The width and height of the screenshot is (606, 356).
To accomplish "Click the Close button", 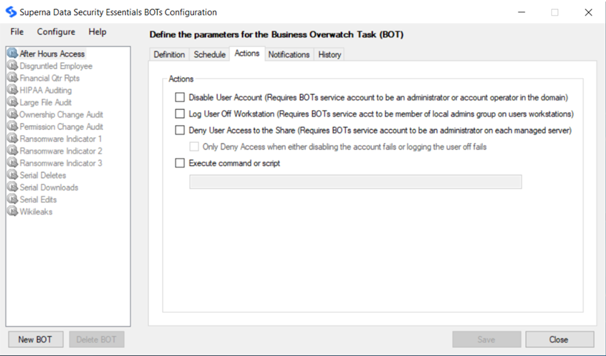I will (559, 340).
